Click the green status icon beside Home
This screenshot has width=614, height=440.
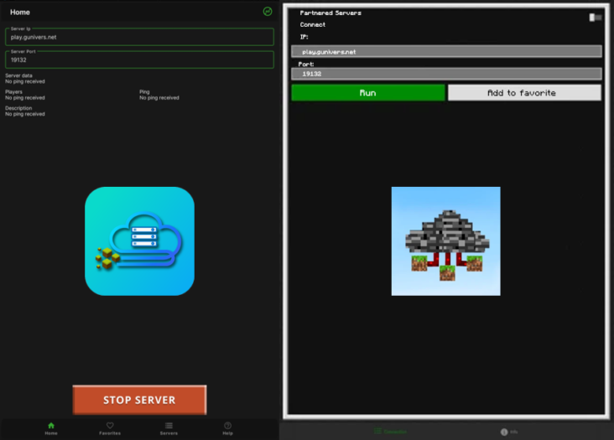[x=268, y=12]
